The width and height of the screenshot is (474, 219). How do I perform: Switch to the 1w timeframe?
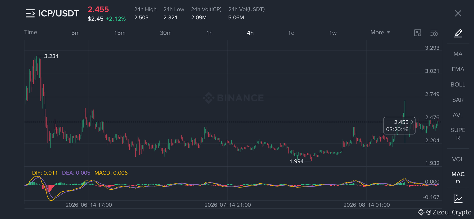(x=333, y=33)
